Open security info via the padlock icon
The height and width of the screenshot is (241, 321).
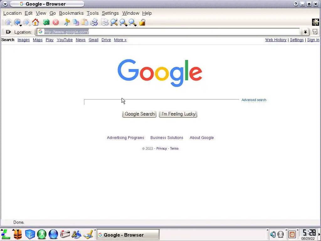click(142, 22)
